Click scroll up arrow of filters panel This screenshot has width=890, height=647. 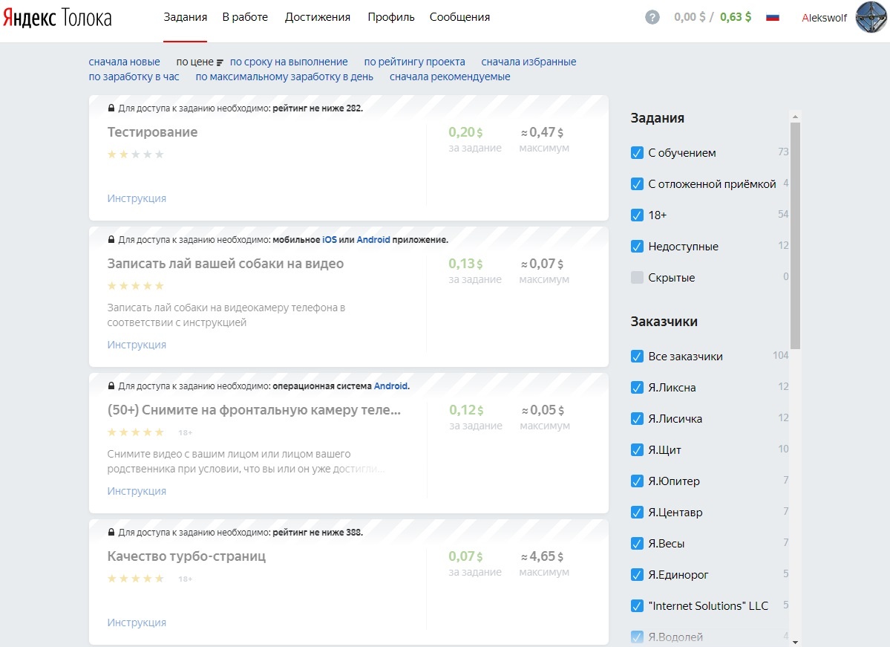(x=795, y=117)
